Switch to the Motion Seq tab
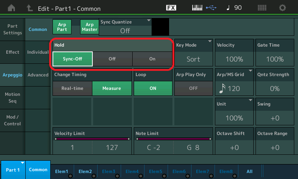Image resolution: width=298 pixels, height=179 pixels. coord(13,98)
